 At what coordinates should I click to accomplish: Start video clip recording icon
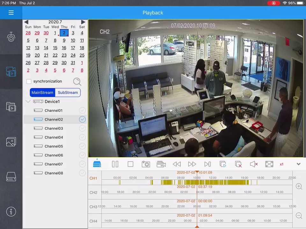pos(161,164)
